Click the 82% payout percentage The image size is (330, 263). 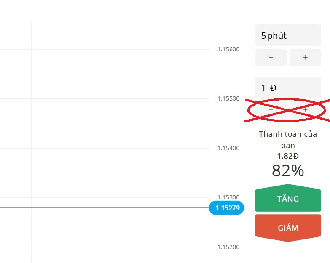(x=288, y=170)
